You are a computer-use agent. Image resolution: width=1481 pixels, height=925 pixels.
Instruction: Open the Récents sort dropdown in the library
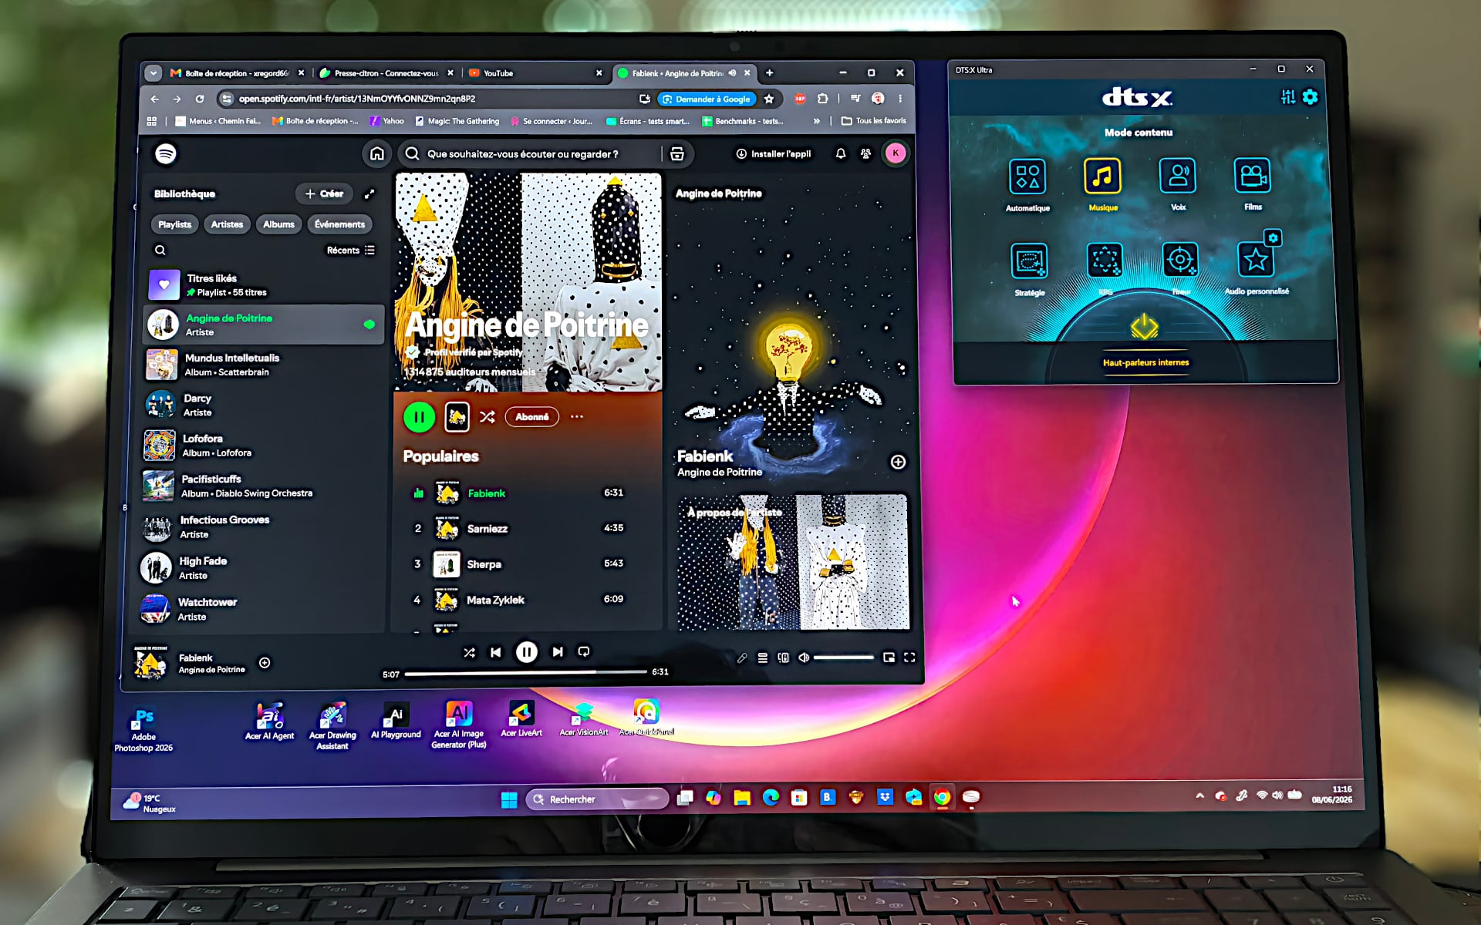[350, 251]
